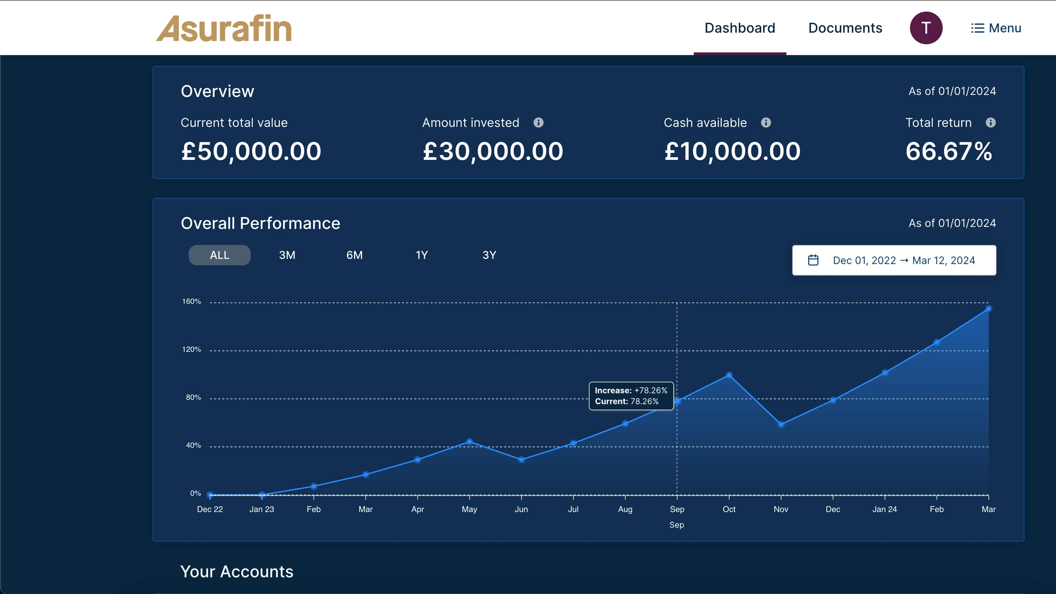This screenshot has width=1056, height=594.
Task: Click the Sep highlighted data point
Action: click(677, 401)
